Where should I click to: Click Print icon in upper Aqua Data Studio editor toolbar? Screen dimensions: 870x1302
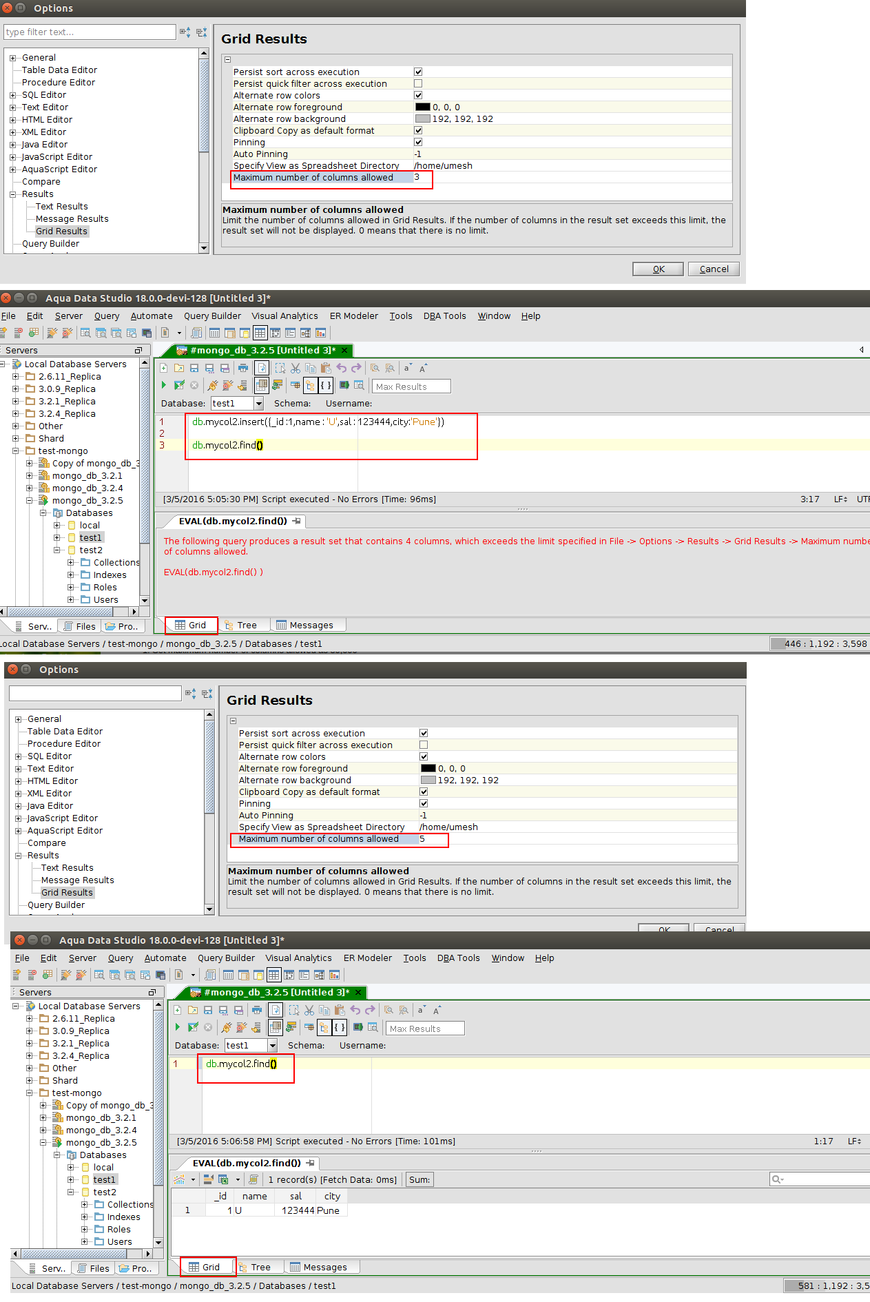242,369
